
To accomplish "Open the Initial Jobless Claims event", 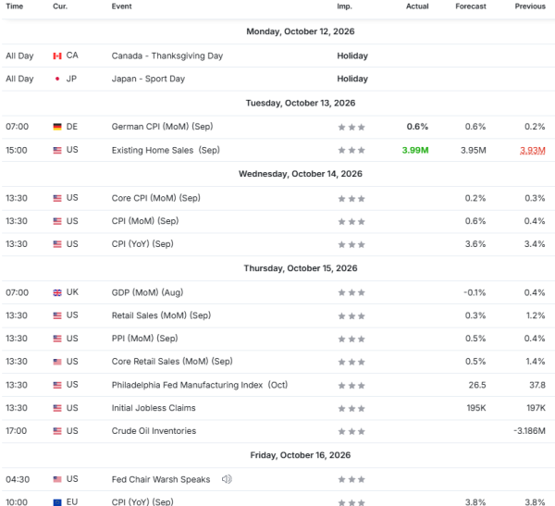I will [154, 408].
